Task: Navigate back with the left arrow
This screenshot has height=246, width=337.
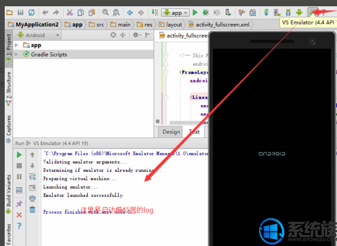Action: (130, 13)
